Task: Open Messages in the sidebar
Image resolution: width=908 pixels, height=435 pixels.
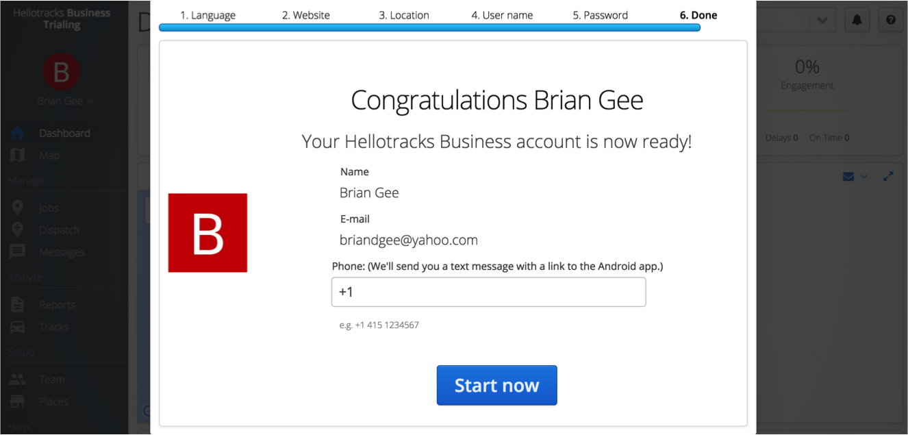Action: pos(62,252)
